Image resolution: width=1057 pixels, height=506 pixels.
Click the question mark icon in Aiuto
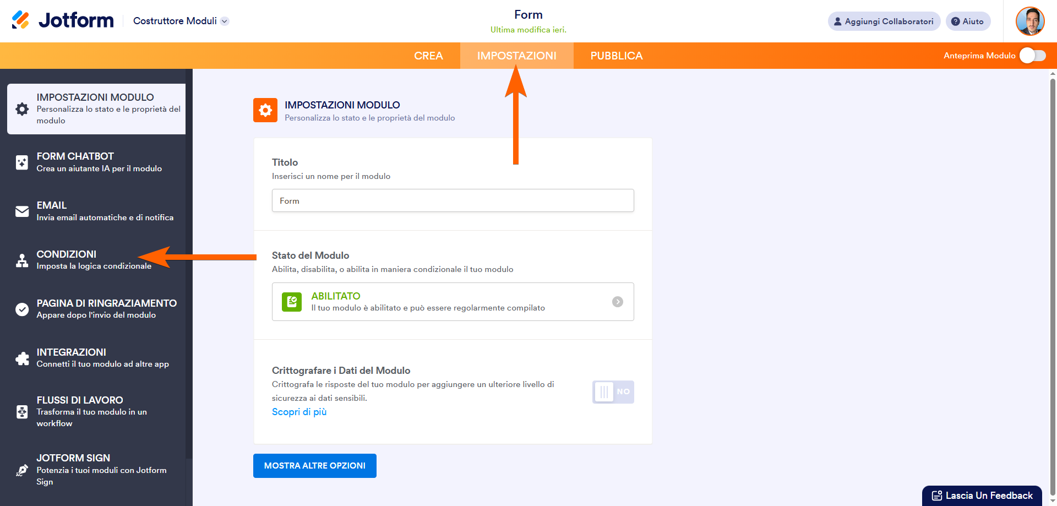(x=956, y=21)
